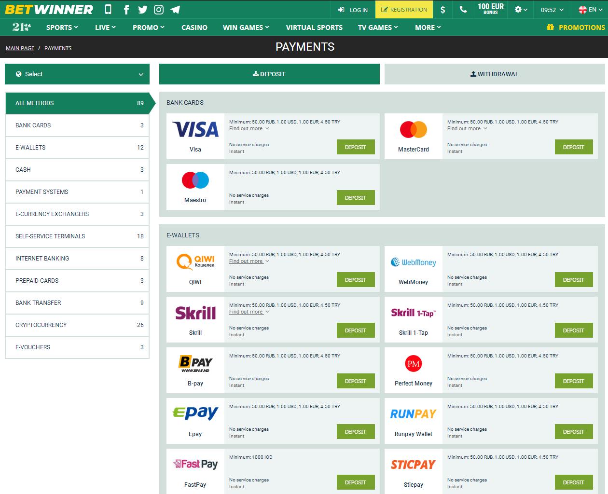608x494 pixels.
Task: Click the Log In button
Action: (x=353, y=9)
